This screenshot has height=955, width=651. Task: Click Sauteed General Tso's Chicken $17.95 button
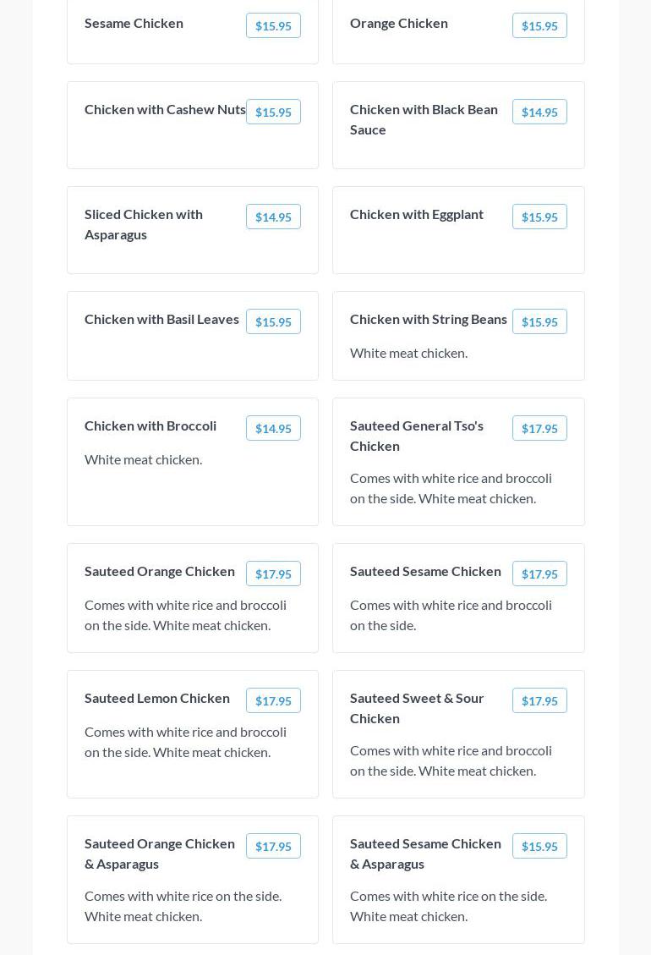tap(539, 428)
